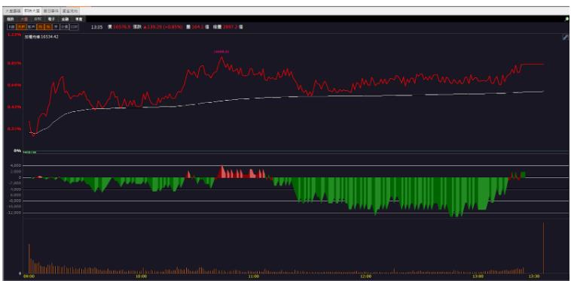Switch to the first top tab 大盤資訊
Image resolution: width=571 pixels, height=281 pixels.
pos(13,11)
